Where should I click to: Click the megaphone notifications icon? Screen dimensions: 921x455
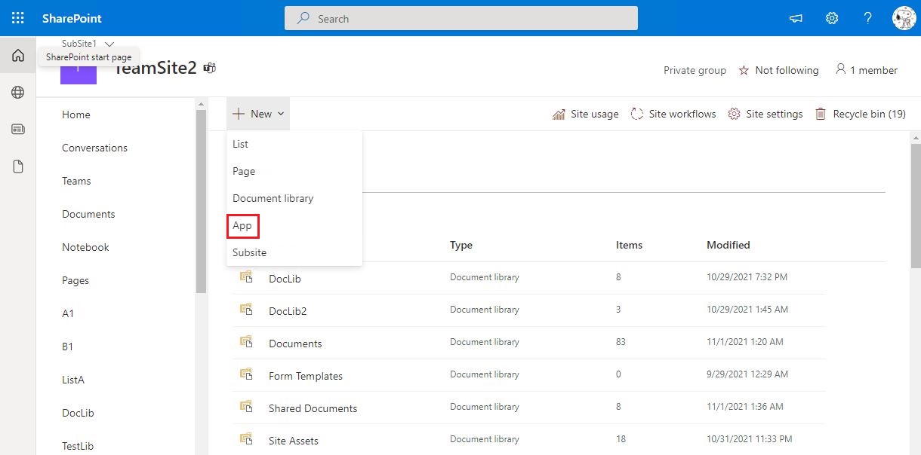point(796,18)
